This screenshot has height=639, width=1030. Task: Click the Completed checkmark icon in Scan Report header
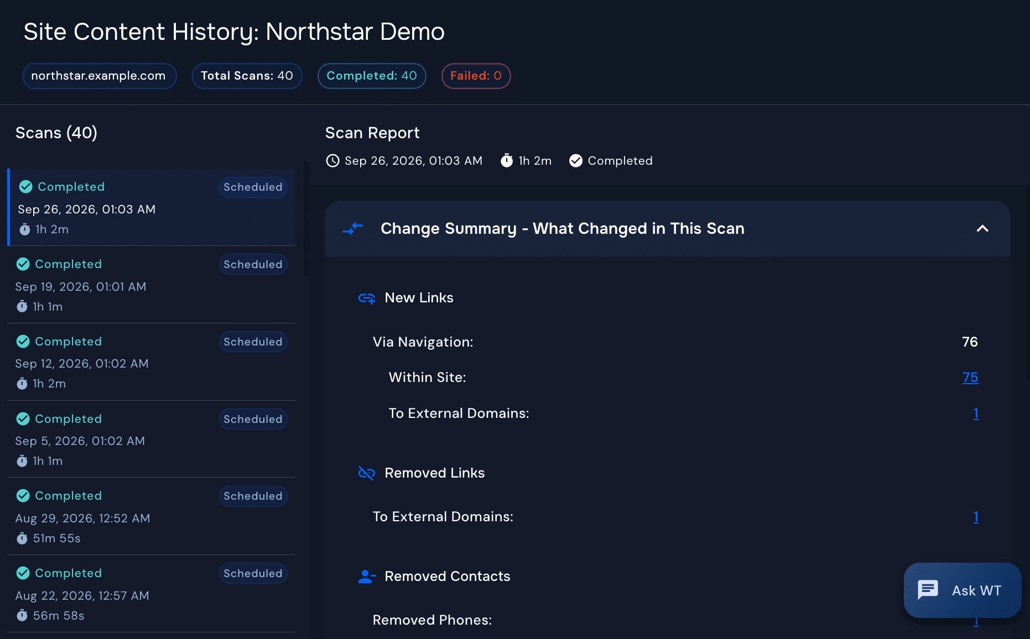tap(576, 161)
